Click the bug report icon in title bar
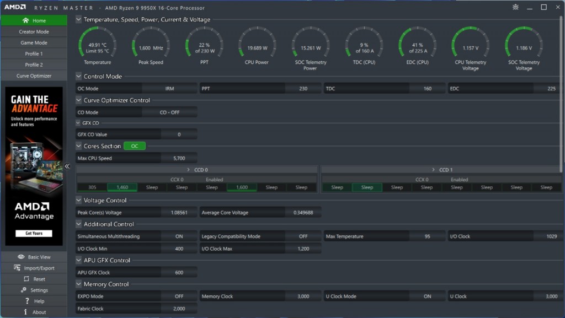 click(515, 7)
